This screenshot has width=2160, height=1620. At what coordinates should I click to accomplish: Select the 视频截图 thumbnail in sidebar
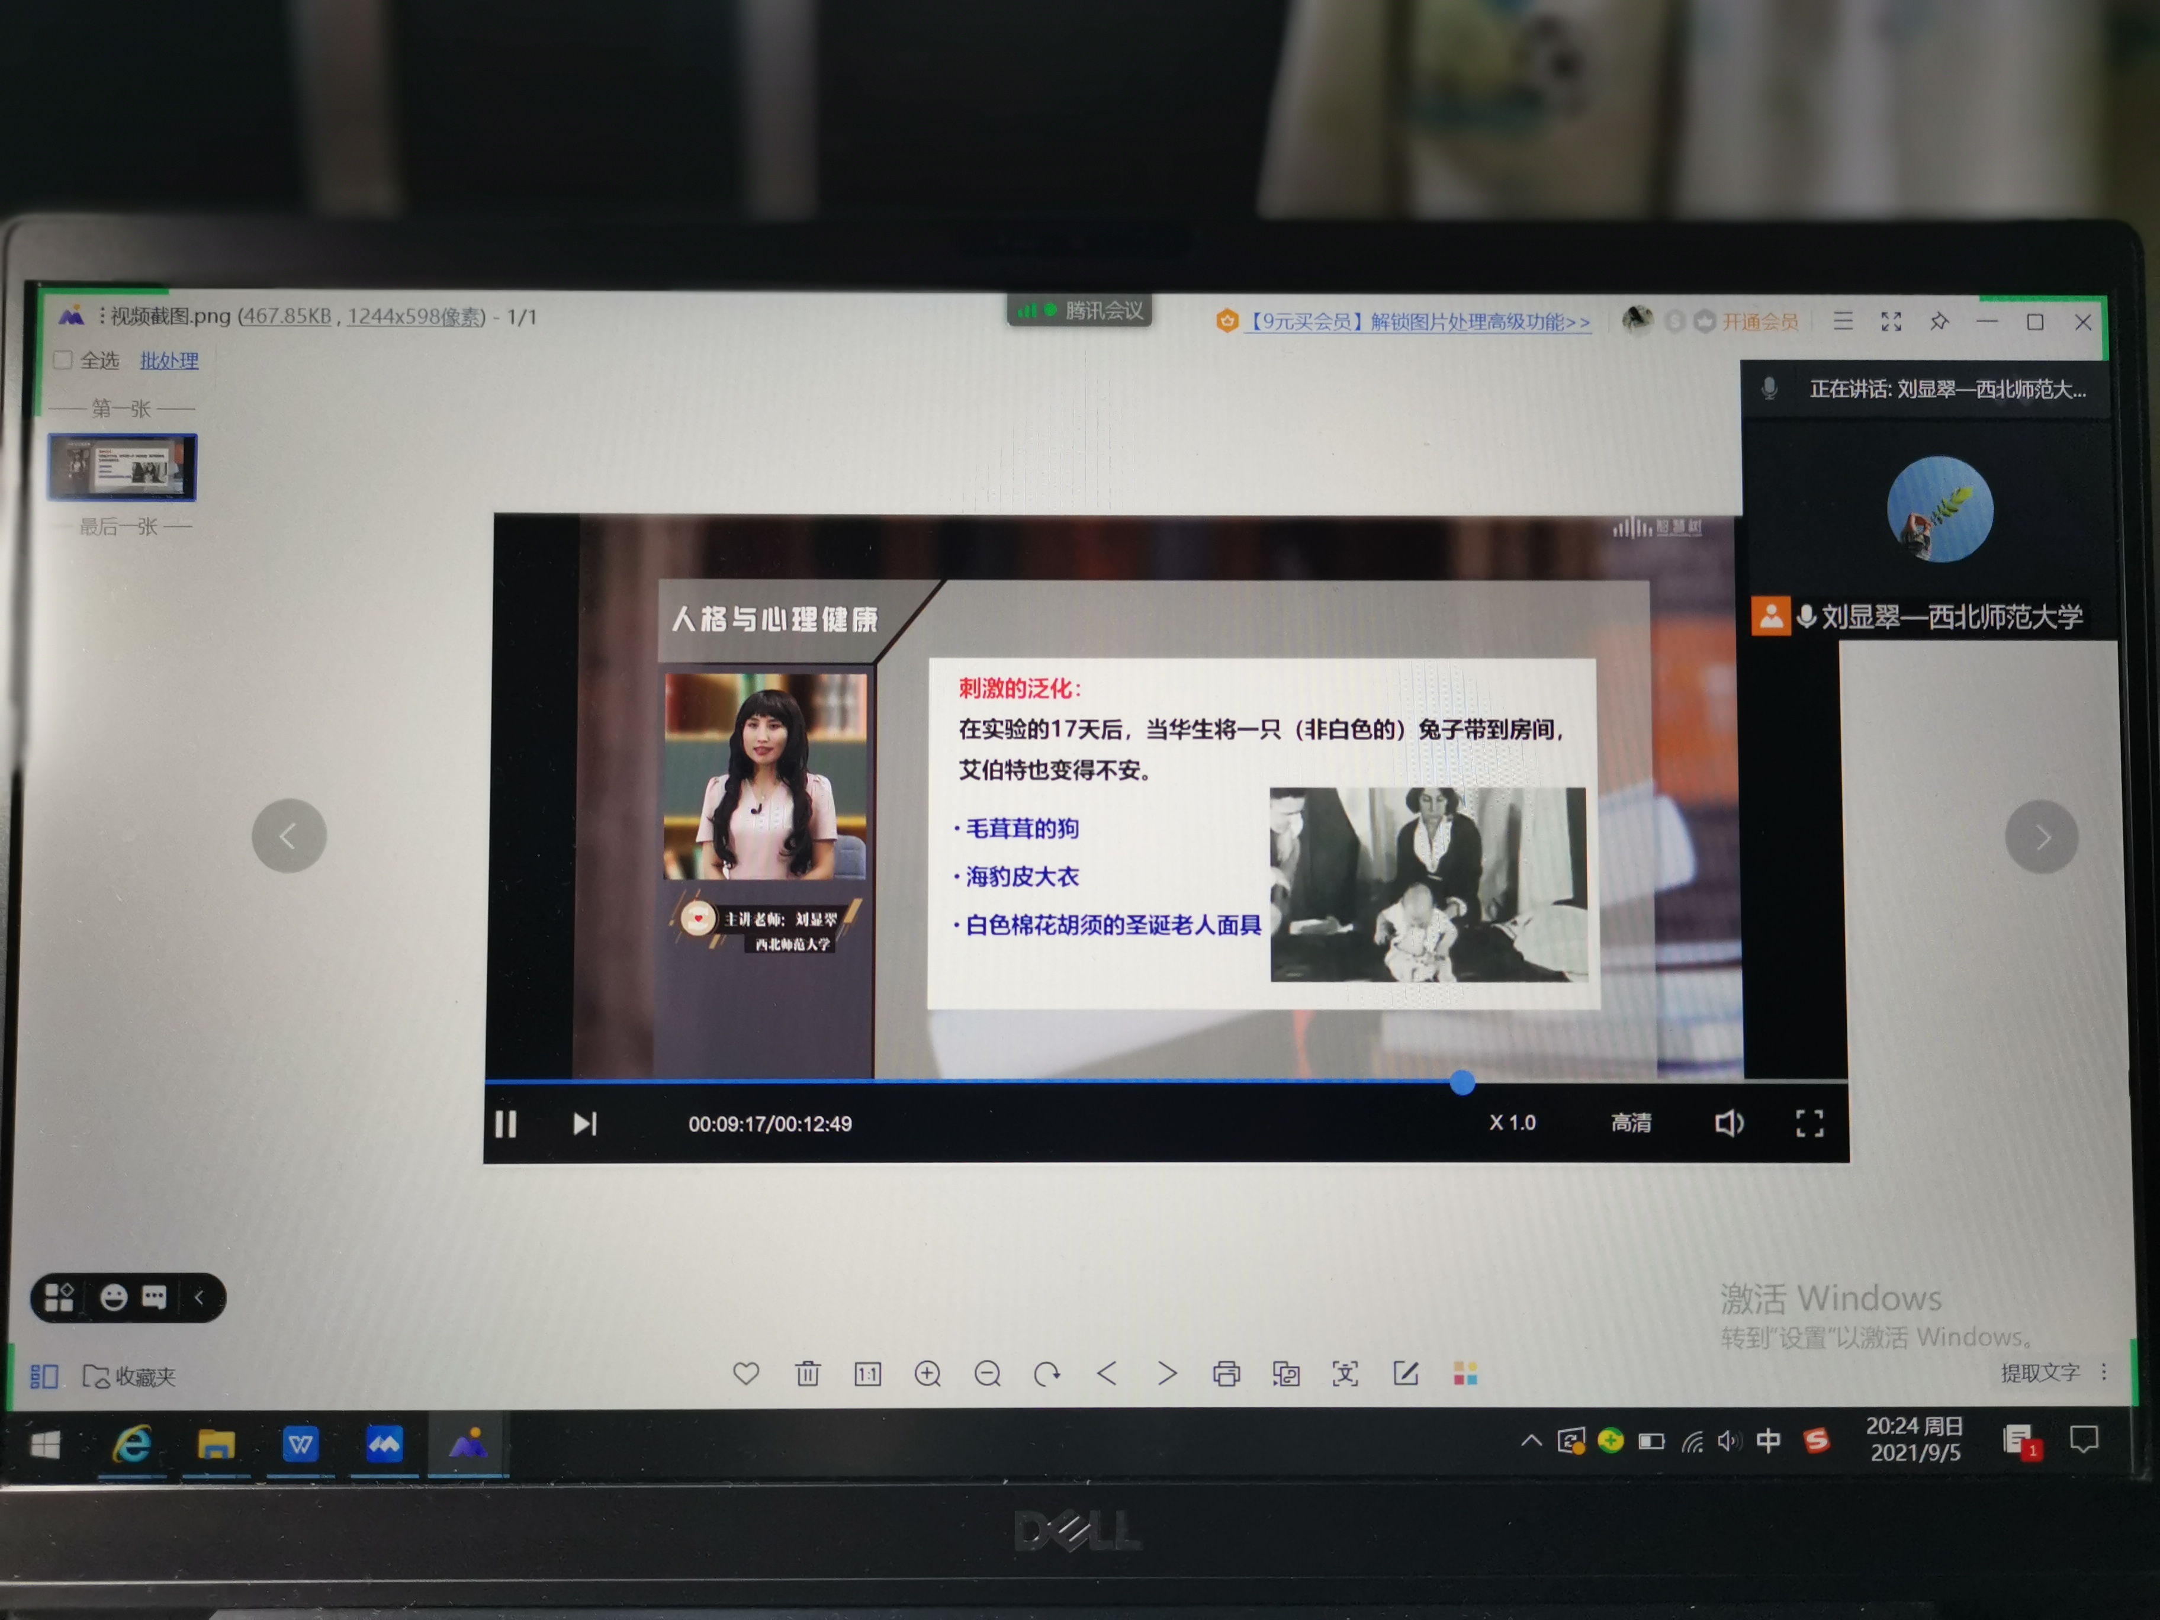click(122, 468)
